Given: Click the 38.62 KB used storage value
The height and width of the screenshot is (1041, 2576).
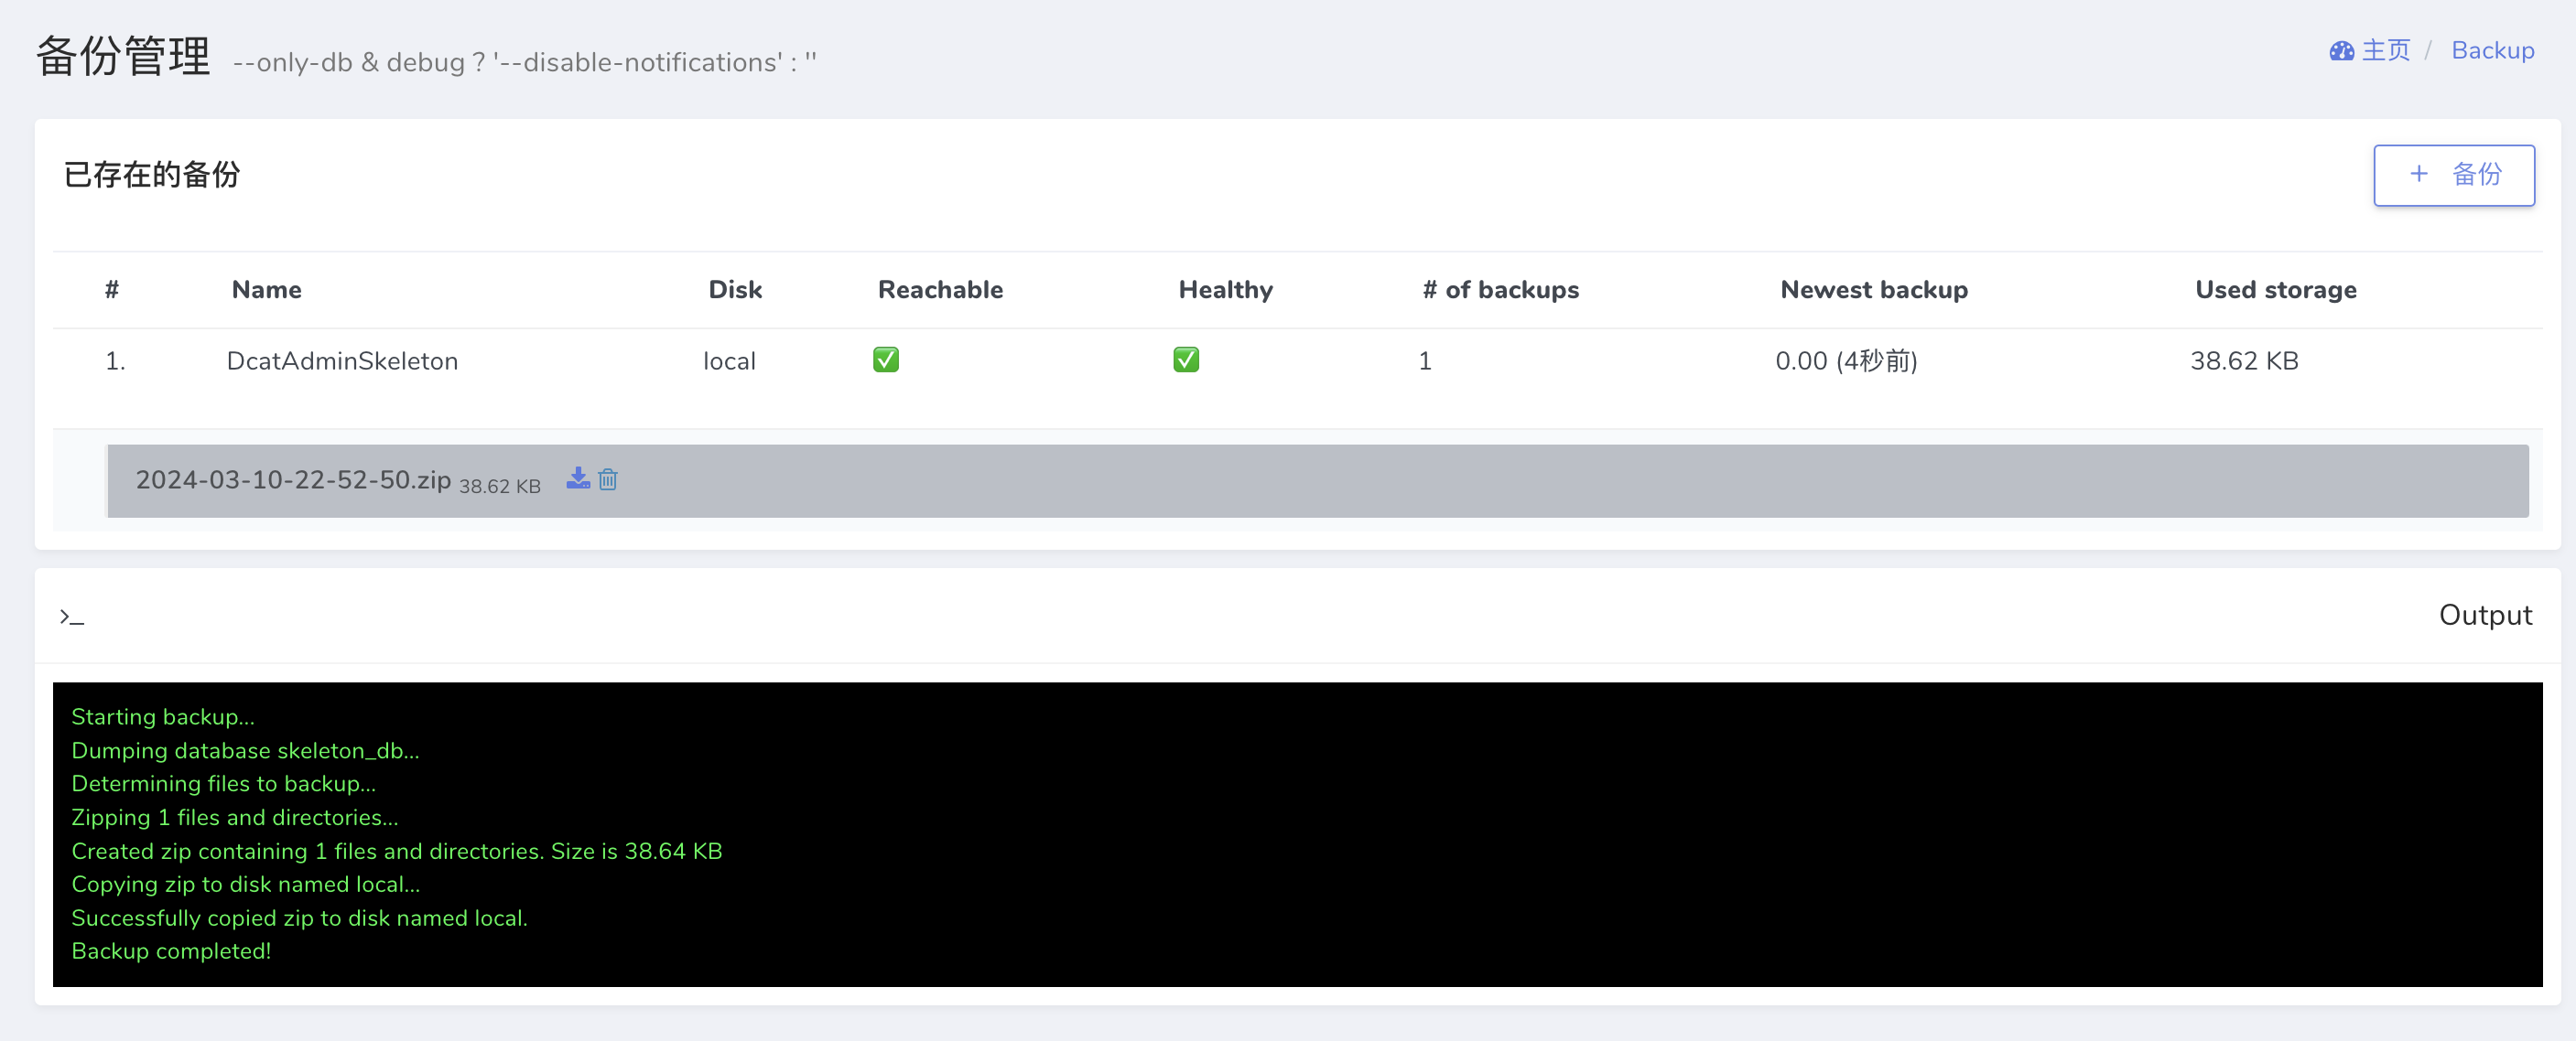Looking at the screenshot, I should [2244, 360].
